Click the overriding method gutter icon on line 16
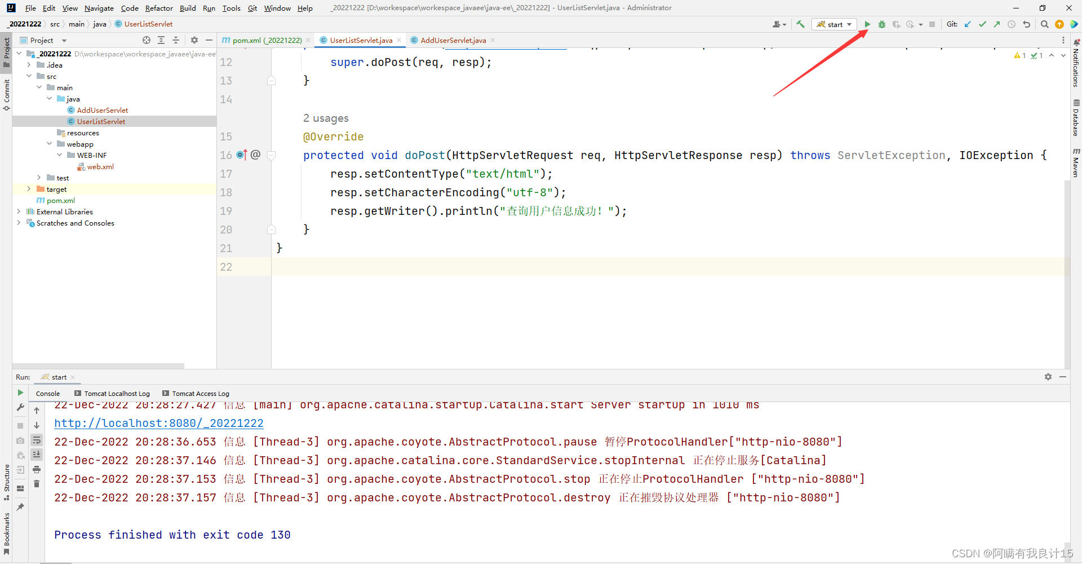Viewport: 1082px width, 564px height. [242, 155]
